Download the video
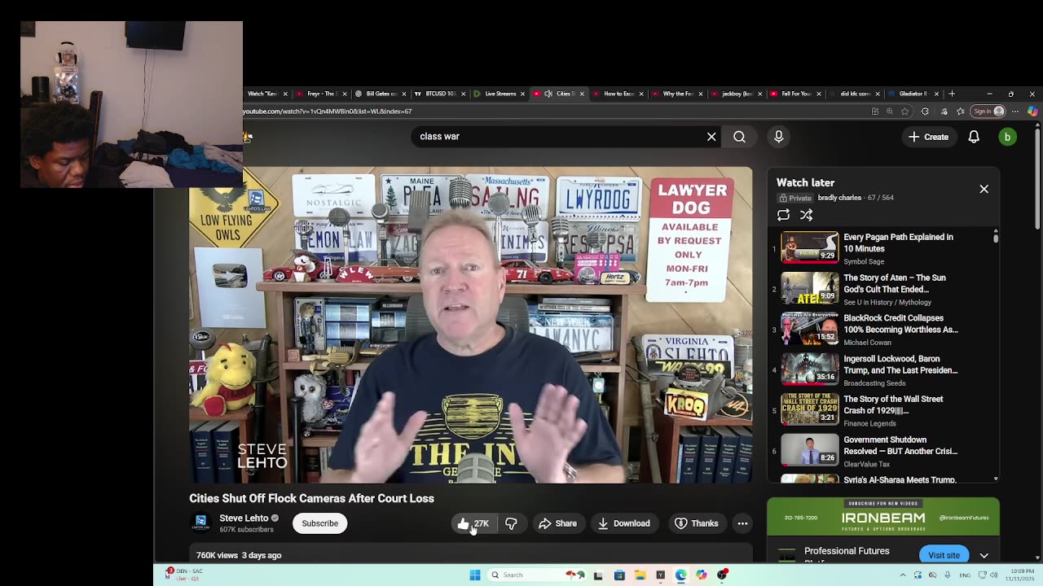The image size is (1043, 586). click(x=623, y=523)
